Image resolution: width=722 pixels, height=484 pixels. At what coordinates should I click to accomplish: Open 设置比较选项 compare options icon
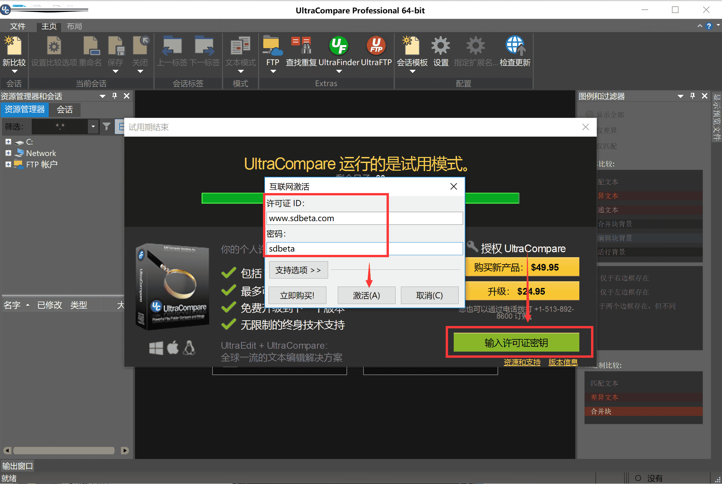click(x=54, y=45)
